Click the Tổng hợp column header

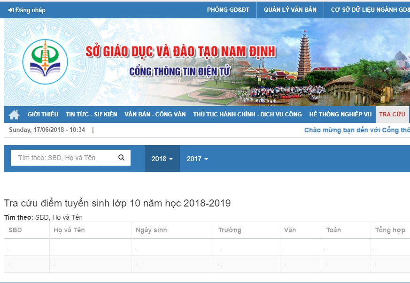point(390,230)
